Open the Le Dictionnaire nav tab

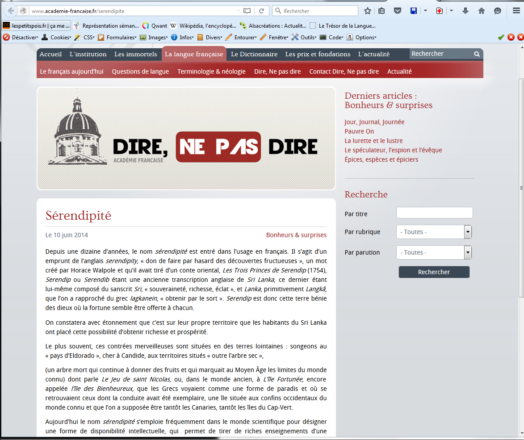pyautogui.click(x=254, y=54)
